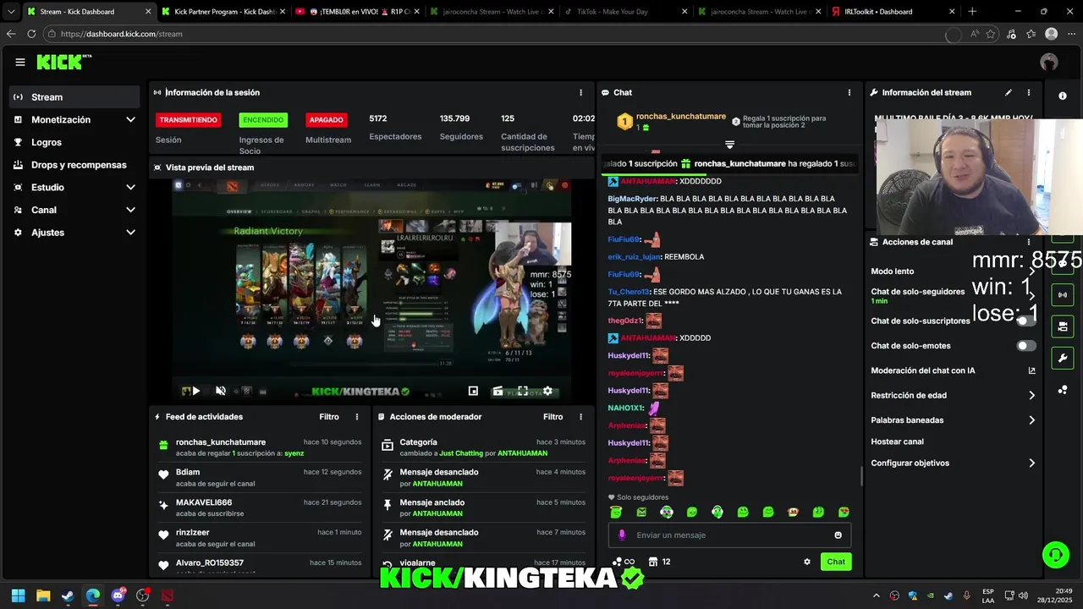Edit stream info with the pencil icon
Image resolution: width=1083 pixels, height=609 pixels.
[1008, 92]
